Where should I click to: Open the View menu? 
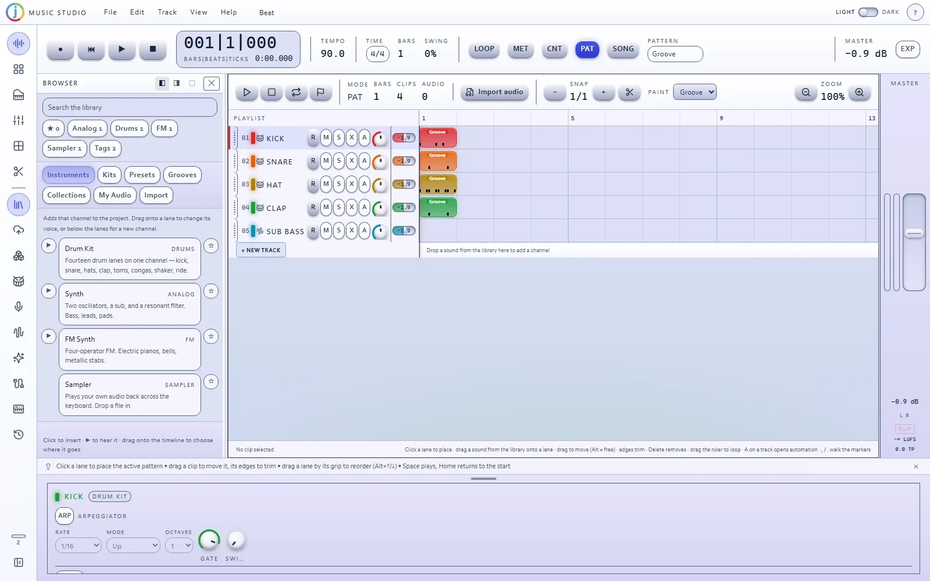click(x=199, y=12)
